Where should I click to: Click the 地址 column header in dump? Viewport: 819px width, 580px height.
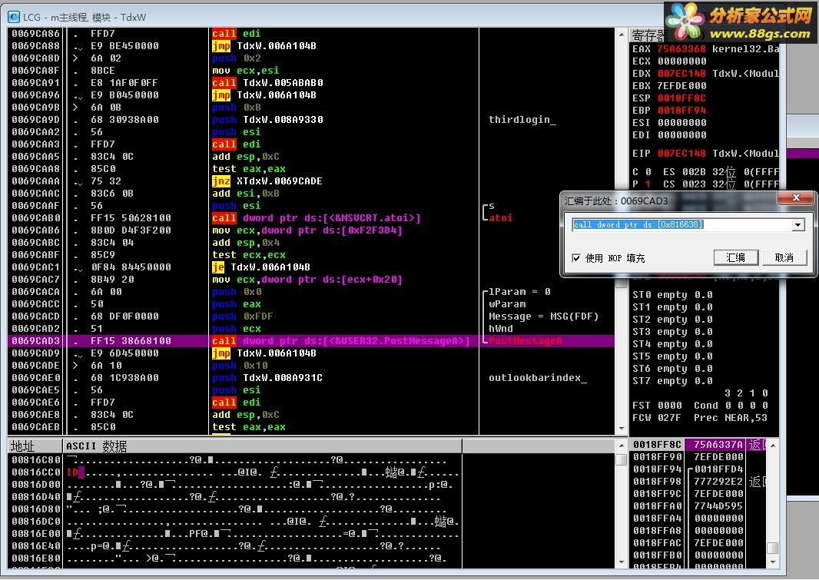(x=35, y=446)
